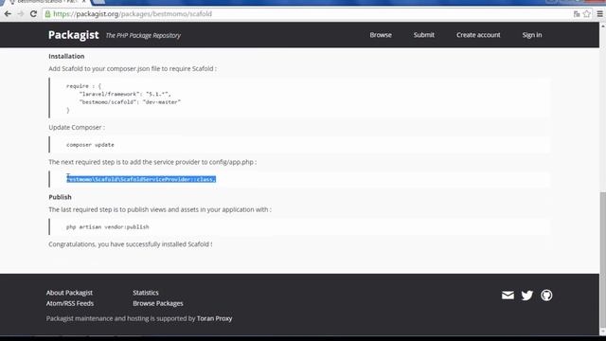Open Statistics footer link

pos(146,293)
